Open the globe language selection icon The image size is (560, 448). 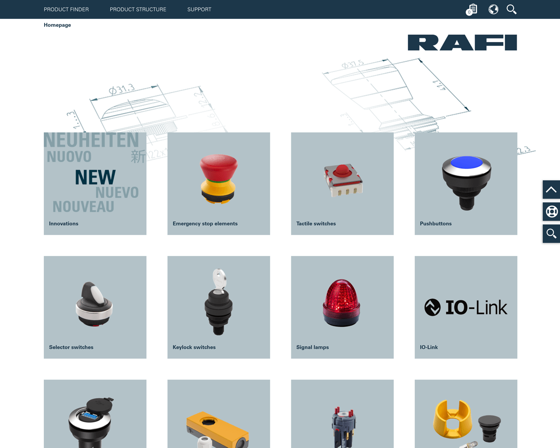click(493, 9)
